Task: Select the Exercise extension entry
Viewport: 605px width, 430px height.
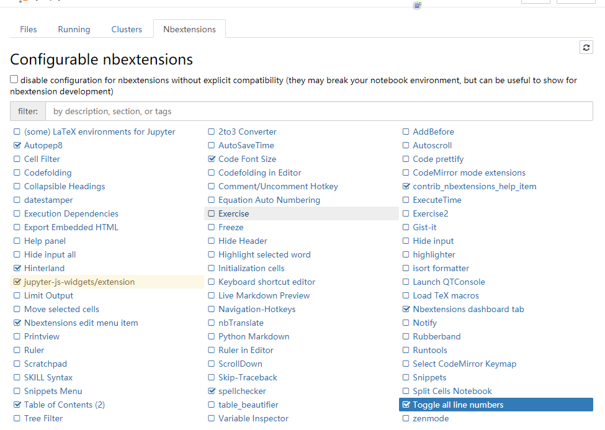Action: (233, 214)
